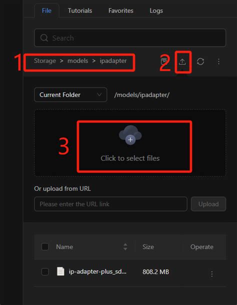This screenshot has height=305, width=237.
Task: Refresh the file list with the sync icon
Action: click(x=200, y=61)
